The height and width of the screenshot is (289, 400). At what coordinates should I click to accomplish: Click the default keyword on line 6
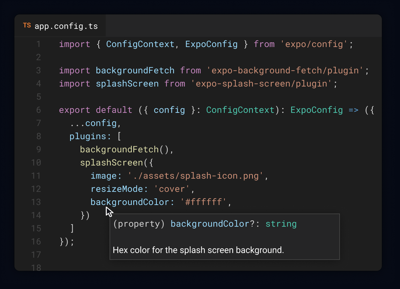114,110
